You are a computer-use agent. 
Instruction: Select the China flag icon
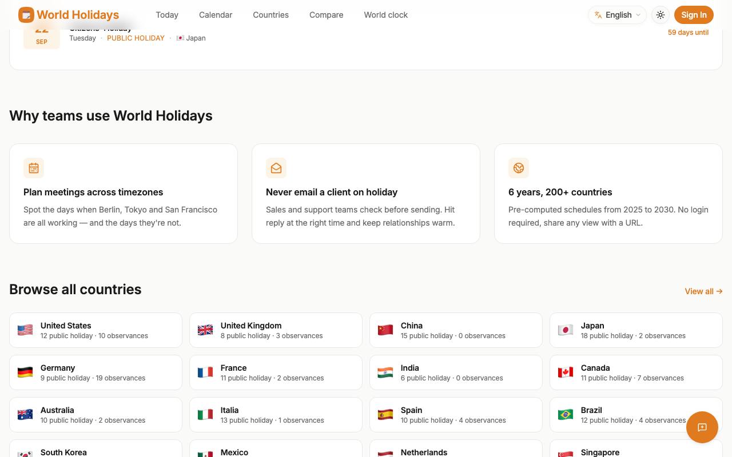385,330
